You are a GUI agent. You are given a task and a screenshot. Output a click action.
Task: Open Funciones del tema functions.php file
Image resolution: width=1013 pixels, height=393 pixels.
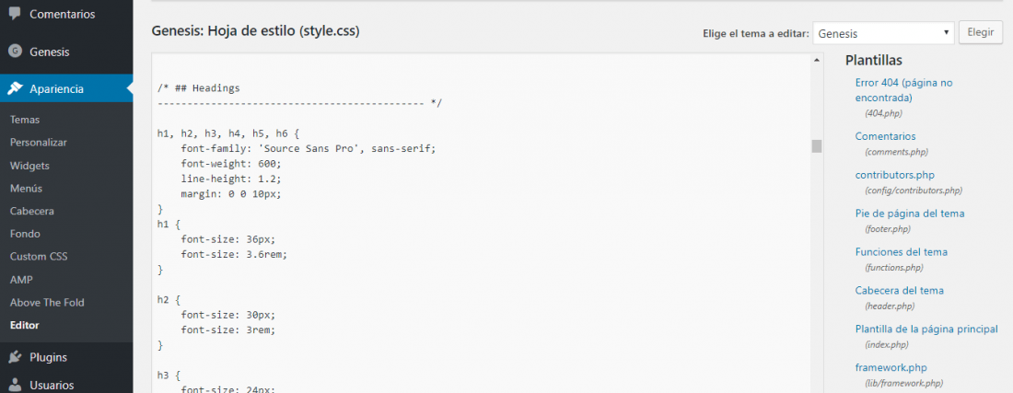(x=902, y=251)
